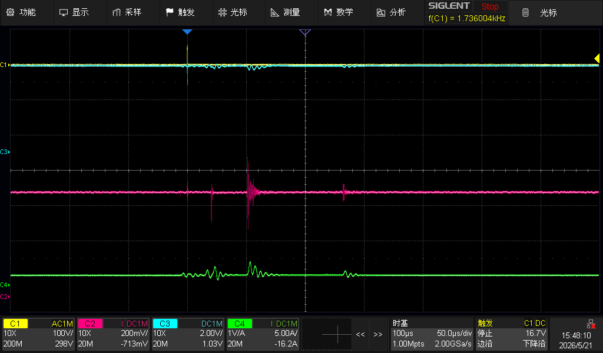Image resolution: width=603 pixels, height=353 pixels.
Task: Click the yellow trigger level arrow
Action: (597, 58)
